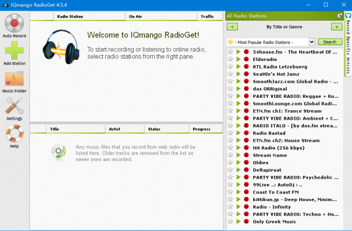Star Only Greek Music station
The image size is (352, 231).
[231, 222]
